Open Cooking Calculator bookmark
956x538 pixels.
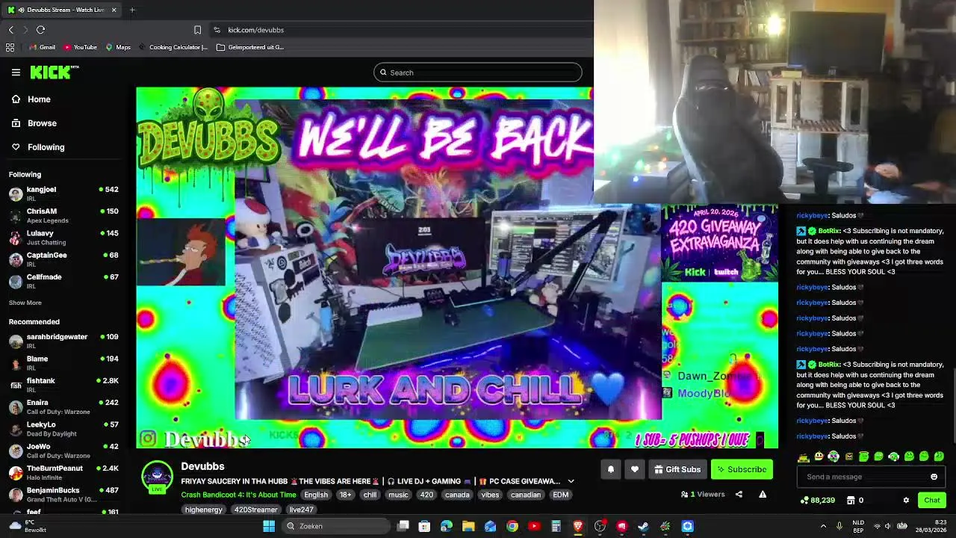coord(173,47)
